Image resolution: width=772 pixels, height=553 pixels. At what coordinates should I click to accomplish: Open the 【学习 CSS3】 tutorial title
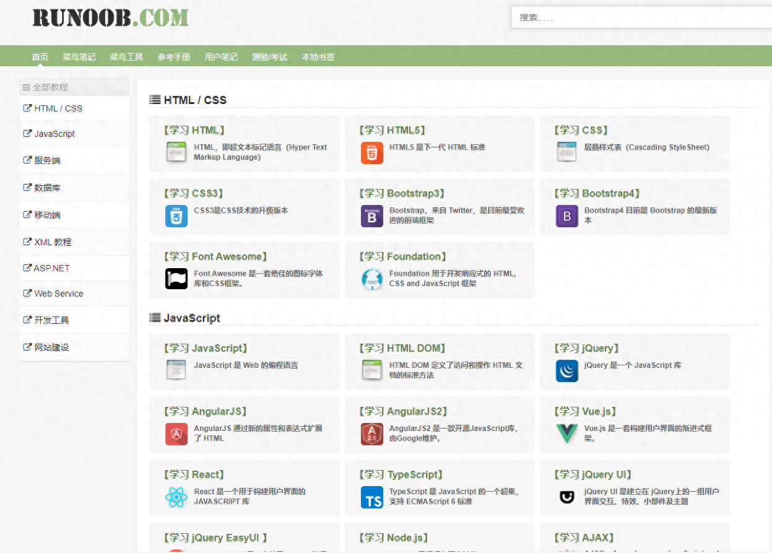(194, 193)
